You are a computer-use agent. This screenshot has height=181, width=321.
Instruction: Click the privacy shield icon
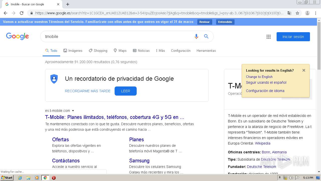click(x=54, y=79)
